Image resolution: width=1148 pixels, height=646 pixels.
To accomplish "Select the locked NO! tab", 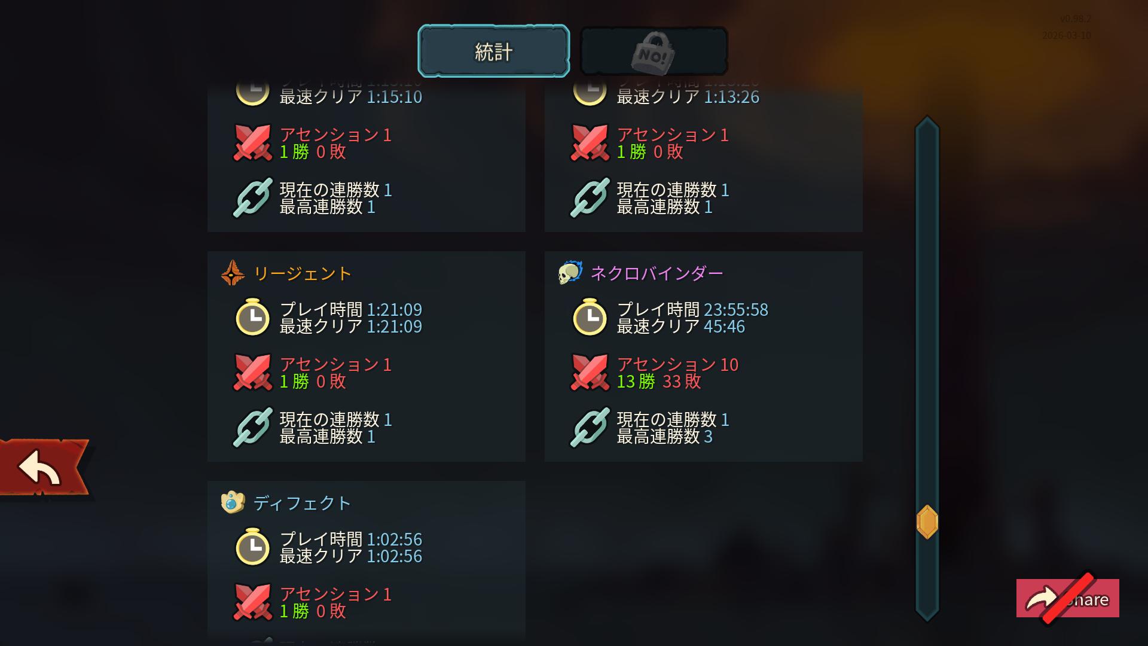I will [x=654, y=51].
